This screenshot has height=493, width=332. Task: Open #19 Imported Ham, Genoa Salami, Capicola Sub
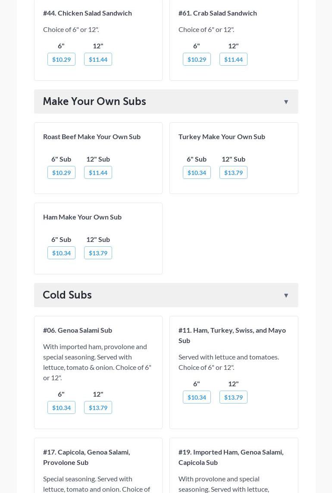coord(231,457)
